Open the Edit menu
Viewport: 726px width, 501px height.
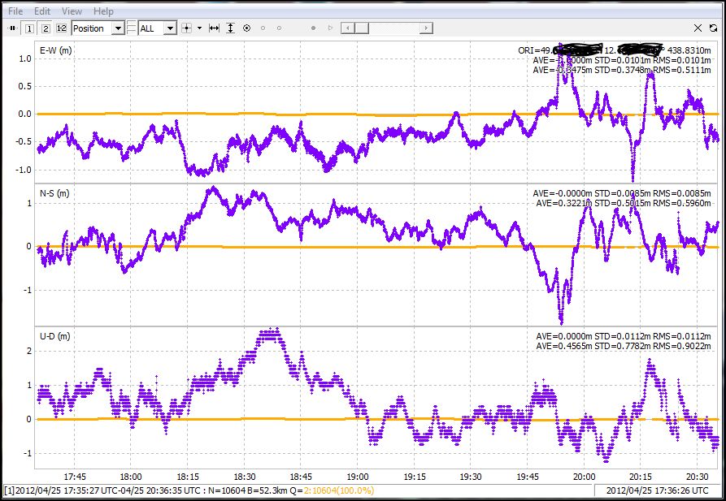[42, 11]
